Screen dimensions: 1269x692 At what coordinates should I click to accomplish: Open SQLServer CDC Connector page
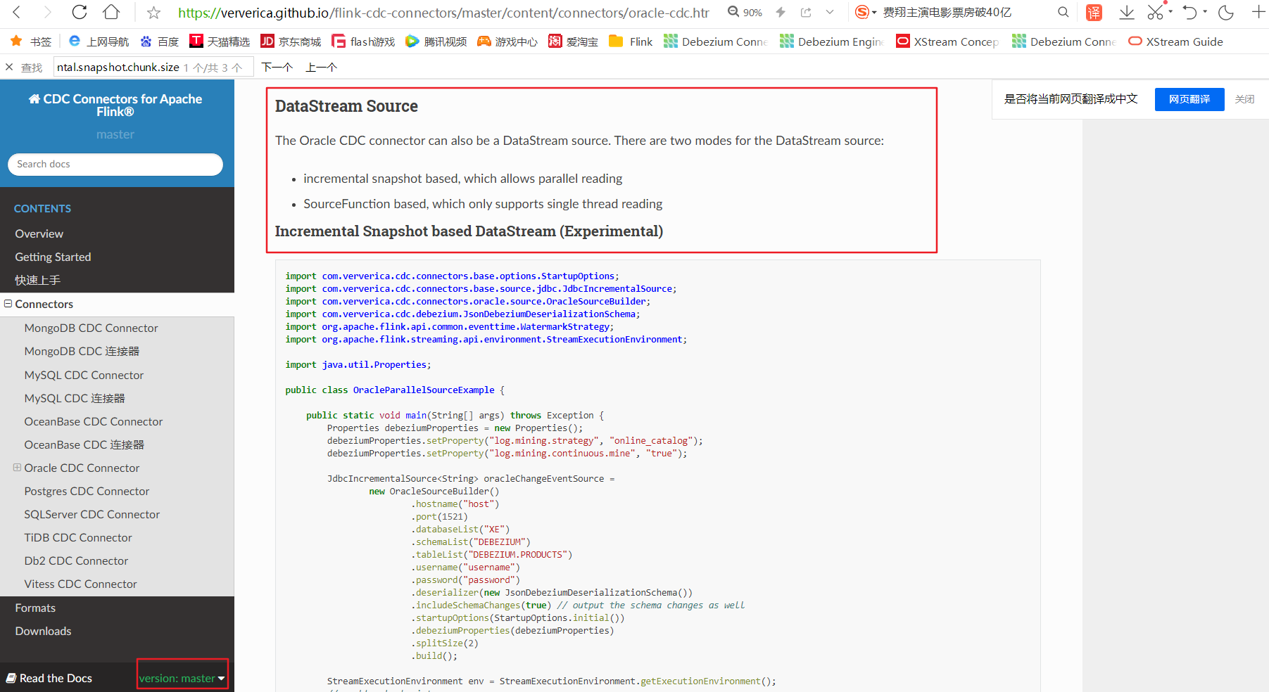point(92,514)
